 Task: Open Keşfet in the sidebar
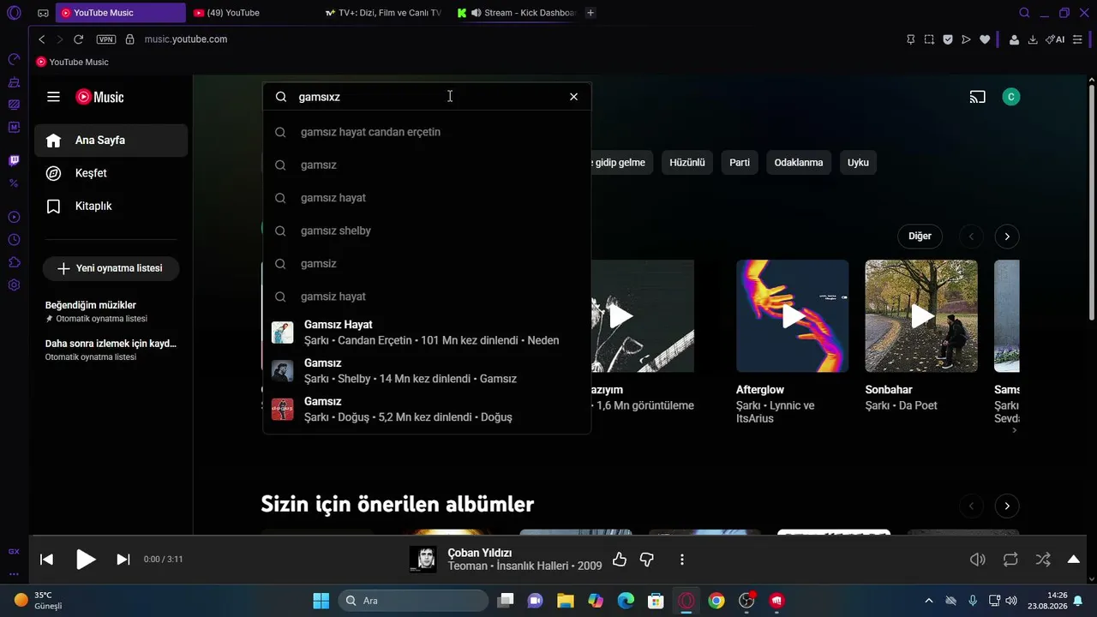(x=111, y=173)
